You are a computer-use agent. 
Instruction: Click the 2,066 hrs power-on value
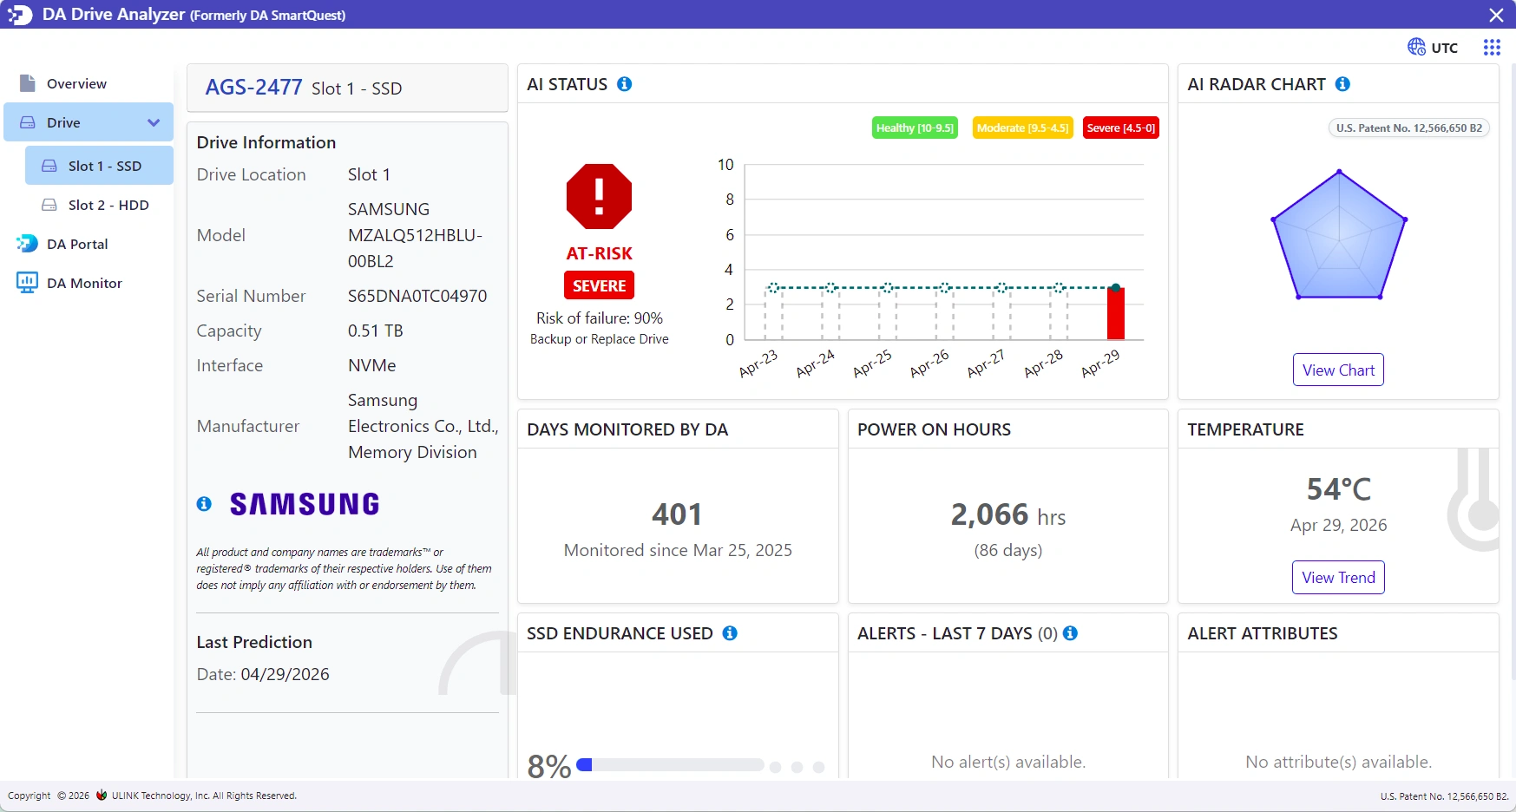pos(1008,515)
